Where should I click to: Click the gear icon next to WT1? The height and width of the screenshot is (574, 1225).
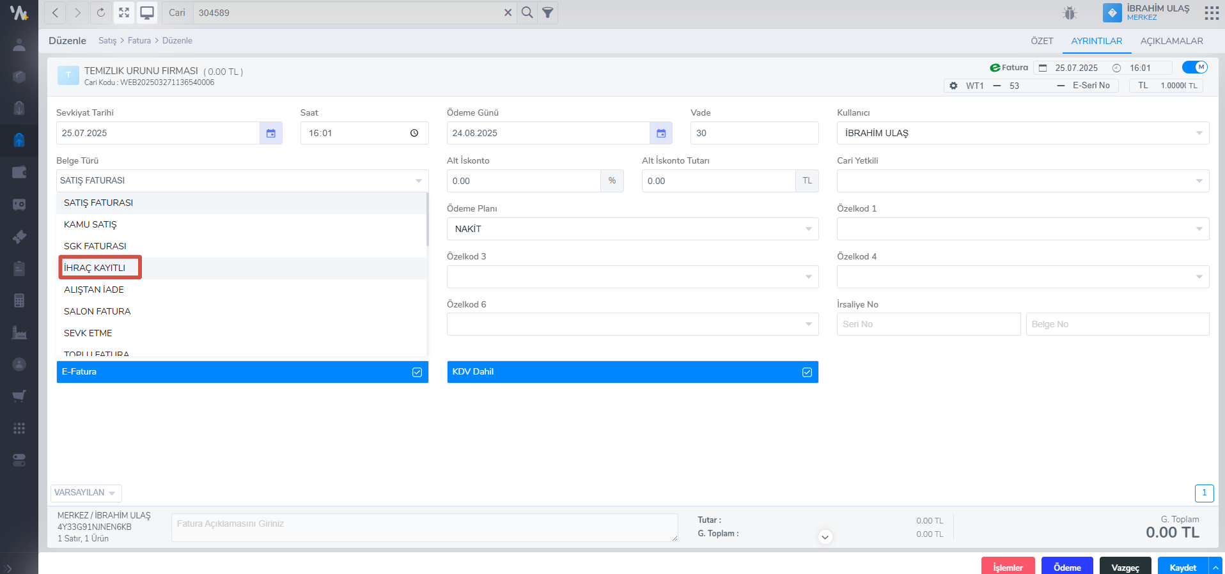[953, 86]
